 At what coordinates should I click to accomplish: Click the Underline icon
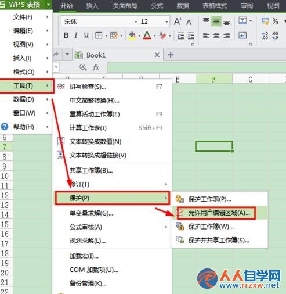pos(86,35)
